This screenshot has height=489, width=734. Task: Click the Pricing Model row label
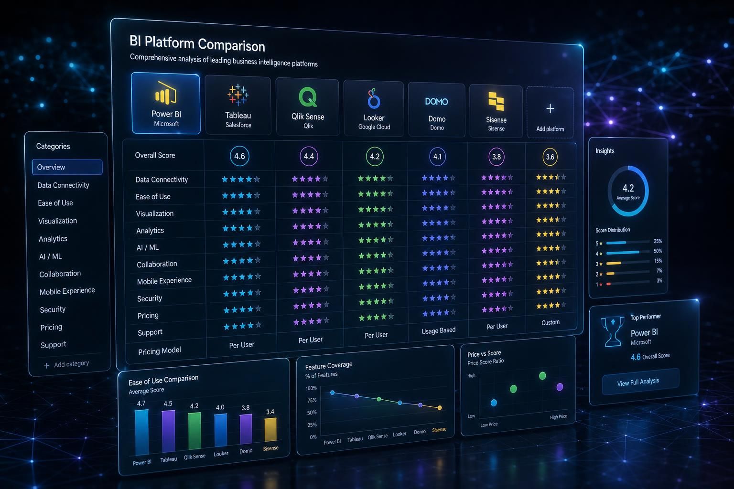160,351
